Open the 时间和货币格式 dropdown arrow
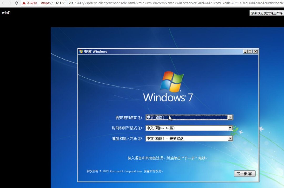Image resolution: width=284 pixels, height=188 pixels. click(230, 128)
